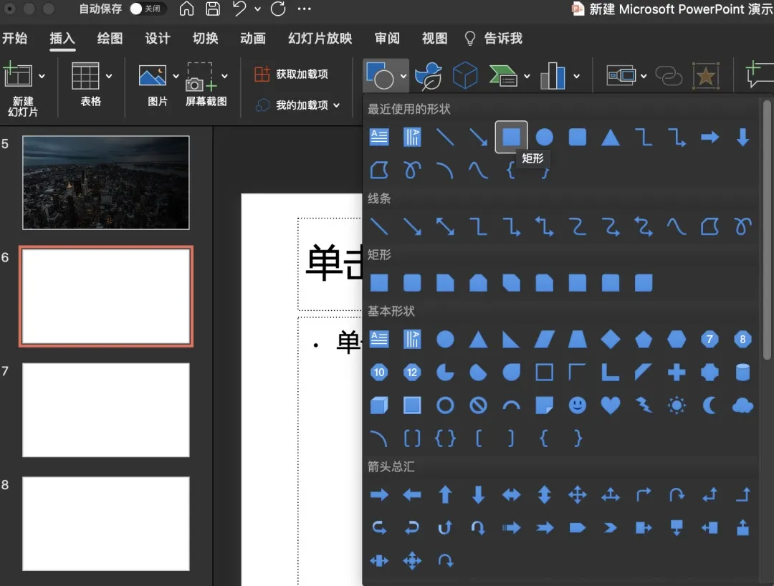
Task: Insert the heart shape
Action: [x=610, y=405]
